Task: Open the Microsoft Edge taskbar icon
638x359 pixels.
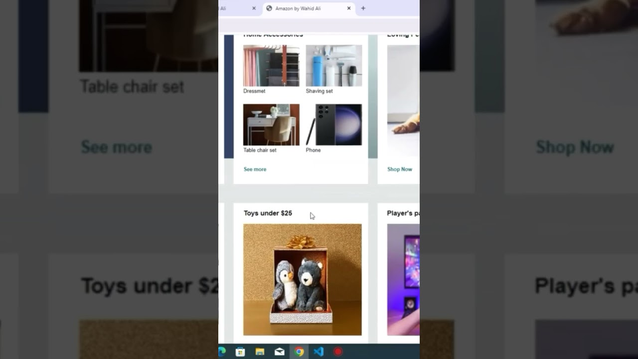Action: tap(222, 352)
